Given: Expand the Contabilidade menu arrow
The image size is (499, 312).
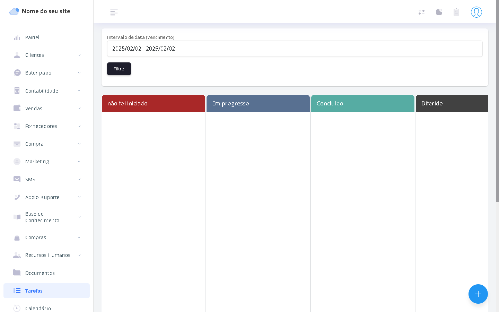Looking at the screenshot, I should point(79,91).
